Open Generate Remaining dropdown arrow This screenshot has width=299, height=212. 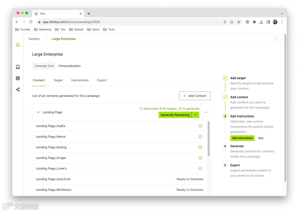click(195, 115)
